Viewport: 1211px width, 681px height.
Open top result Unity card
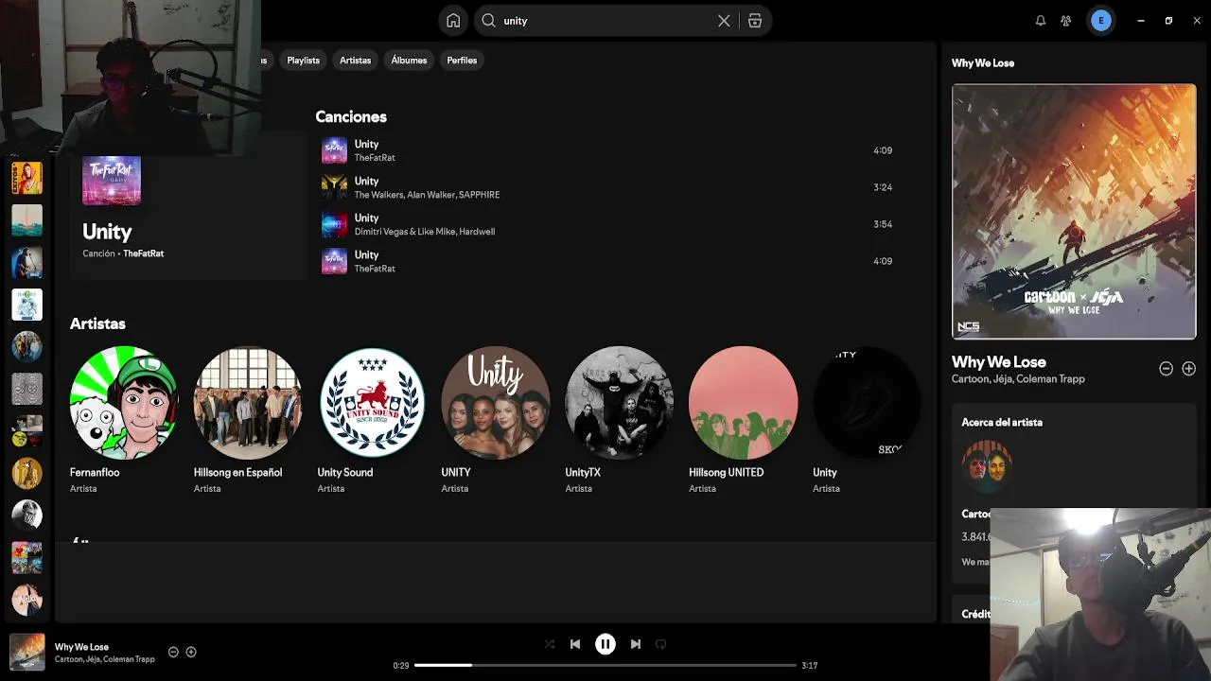tap(188, 206)
